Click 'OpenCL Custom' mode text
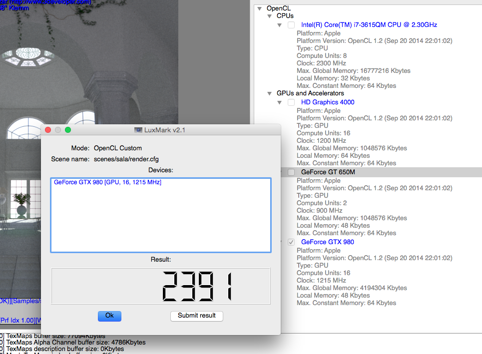The image size is (482, 354). 118,148
